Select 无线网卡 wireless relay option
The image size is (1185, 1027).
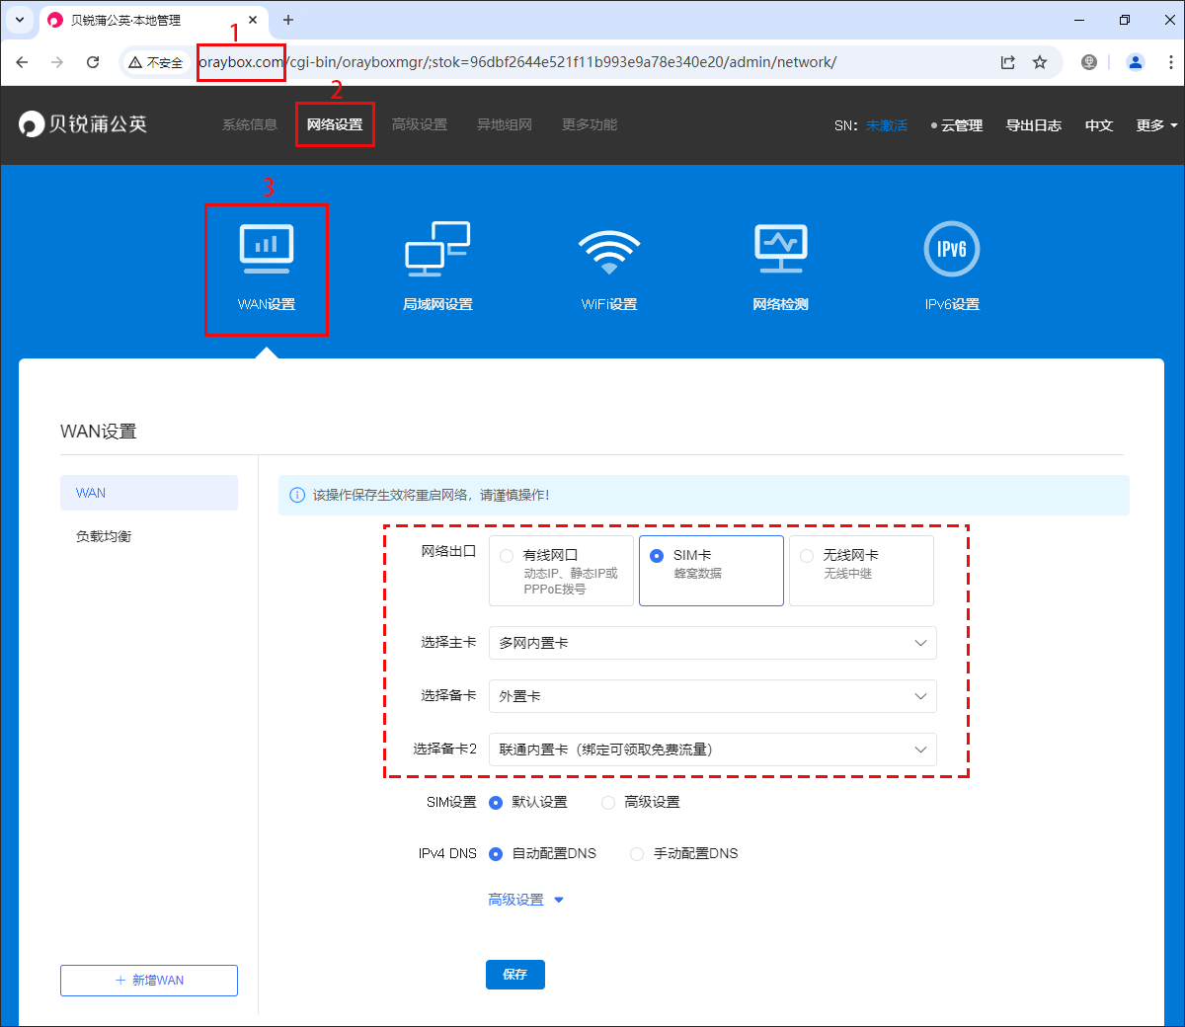(x=807, y=556)
